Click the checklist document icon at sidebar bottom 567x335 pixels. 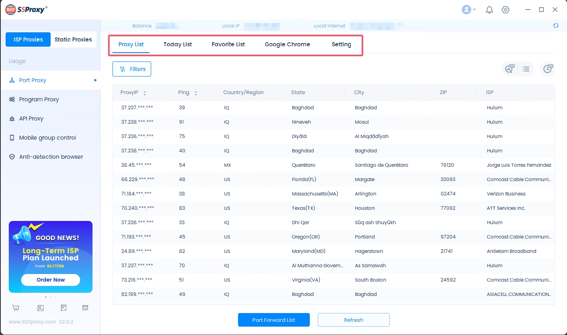[63, 308]
